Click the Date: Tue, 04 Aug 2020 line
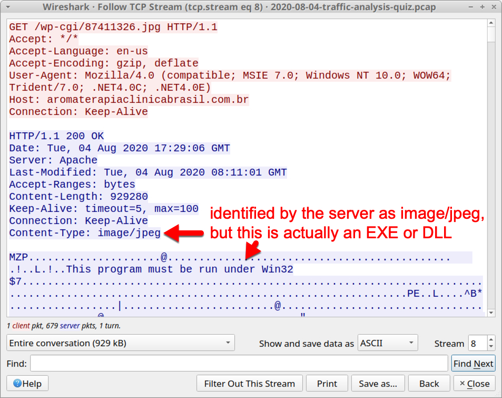 (120, 148)
